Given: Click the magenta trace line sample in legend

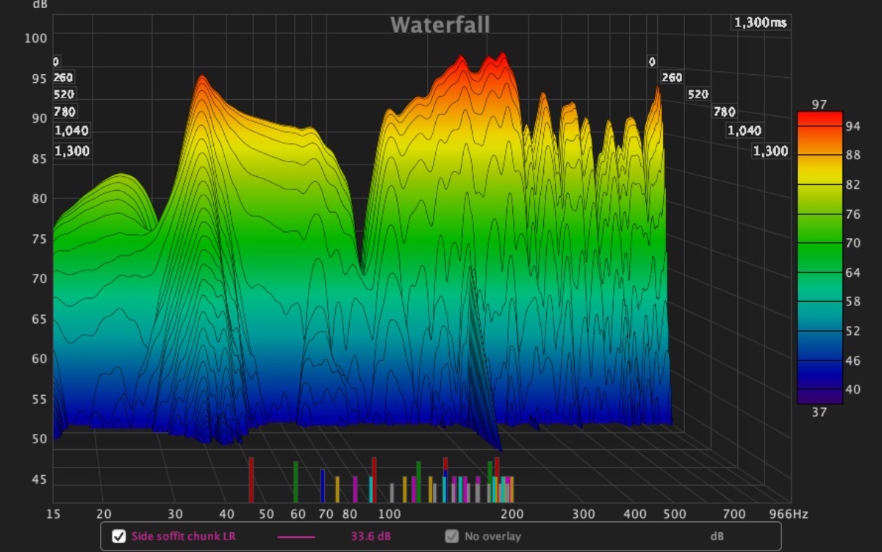Looking at the screenshot, I should (x=295, y=537).
